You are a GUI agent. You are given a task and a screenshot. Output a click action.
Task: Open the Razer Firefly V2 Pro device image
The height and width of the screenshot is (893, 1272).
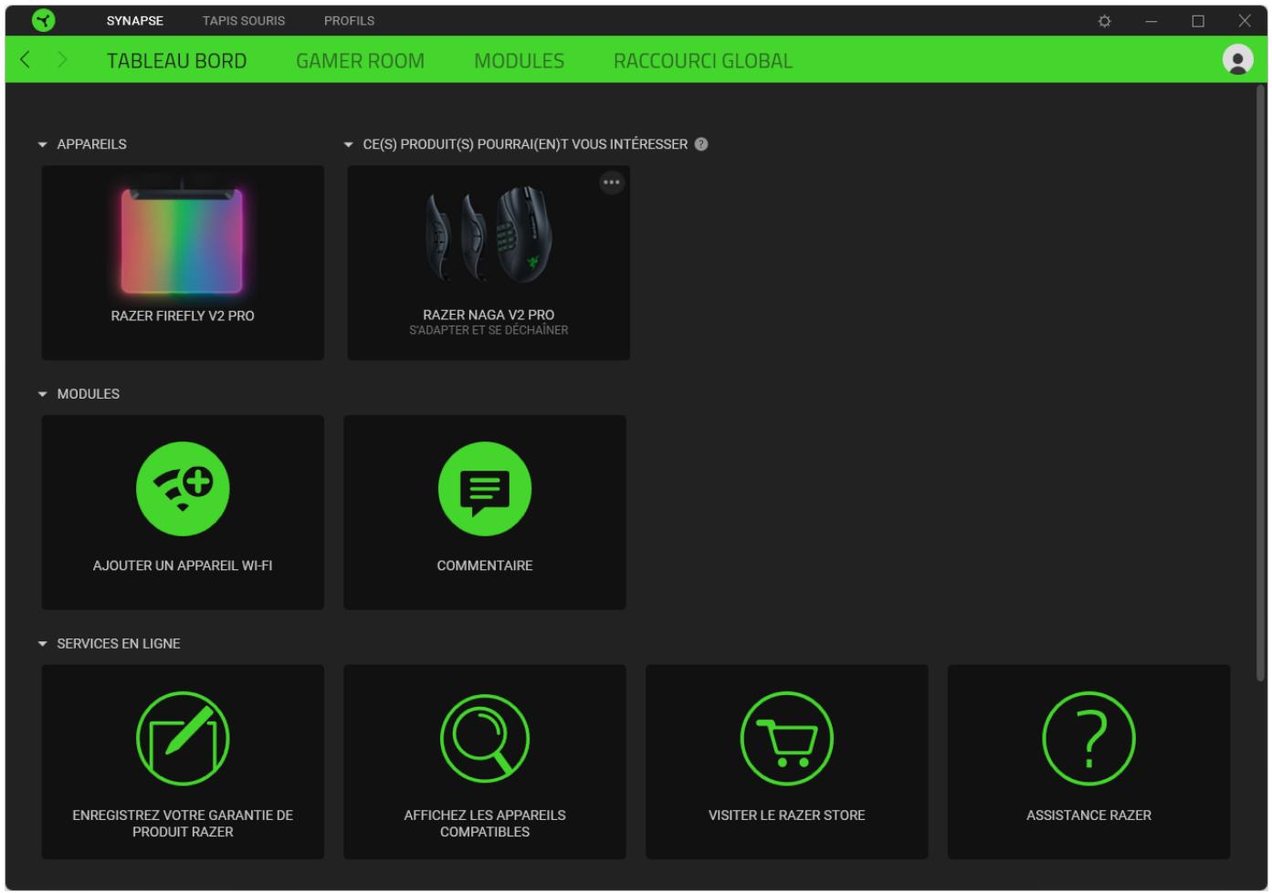183,239
